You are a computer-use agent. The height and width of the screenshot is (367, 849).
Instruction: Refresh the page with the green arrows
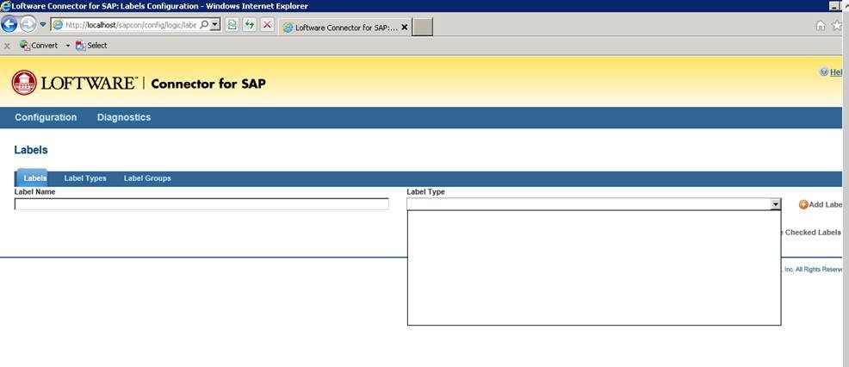pos(249,25)
